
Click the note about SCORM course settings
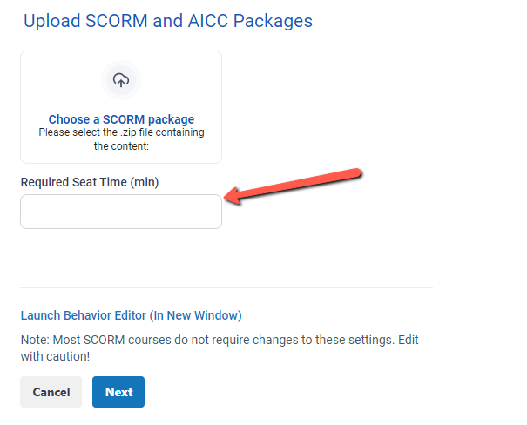click(220, 348)
